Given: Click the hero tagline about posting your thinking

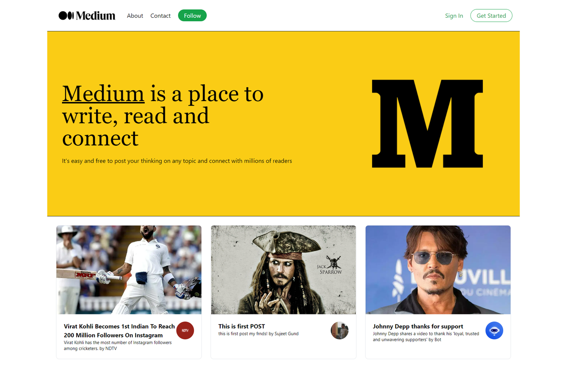Looking at the screenshot, I should tap(176, 161).
